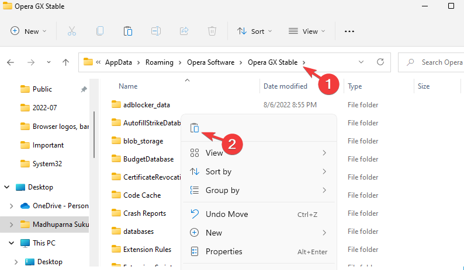The height and width of the screenshot is (270, 464).
Task: Sort by Name column header
Action: click(x=128, y=86)
